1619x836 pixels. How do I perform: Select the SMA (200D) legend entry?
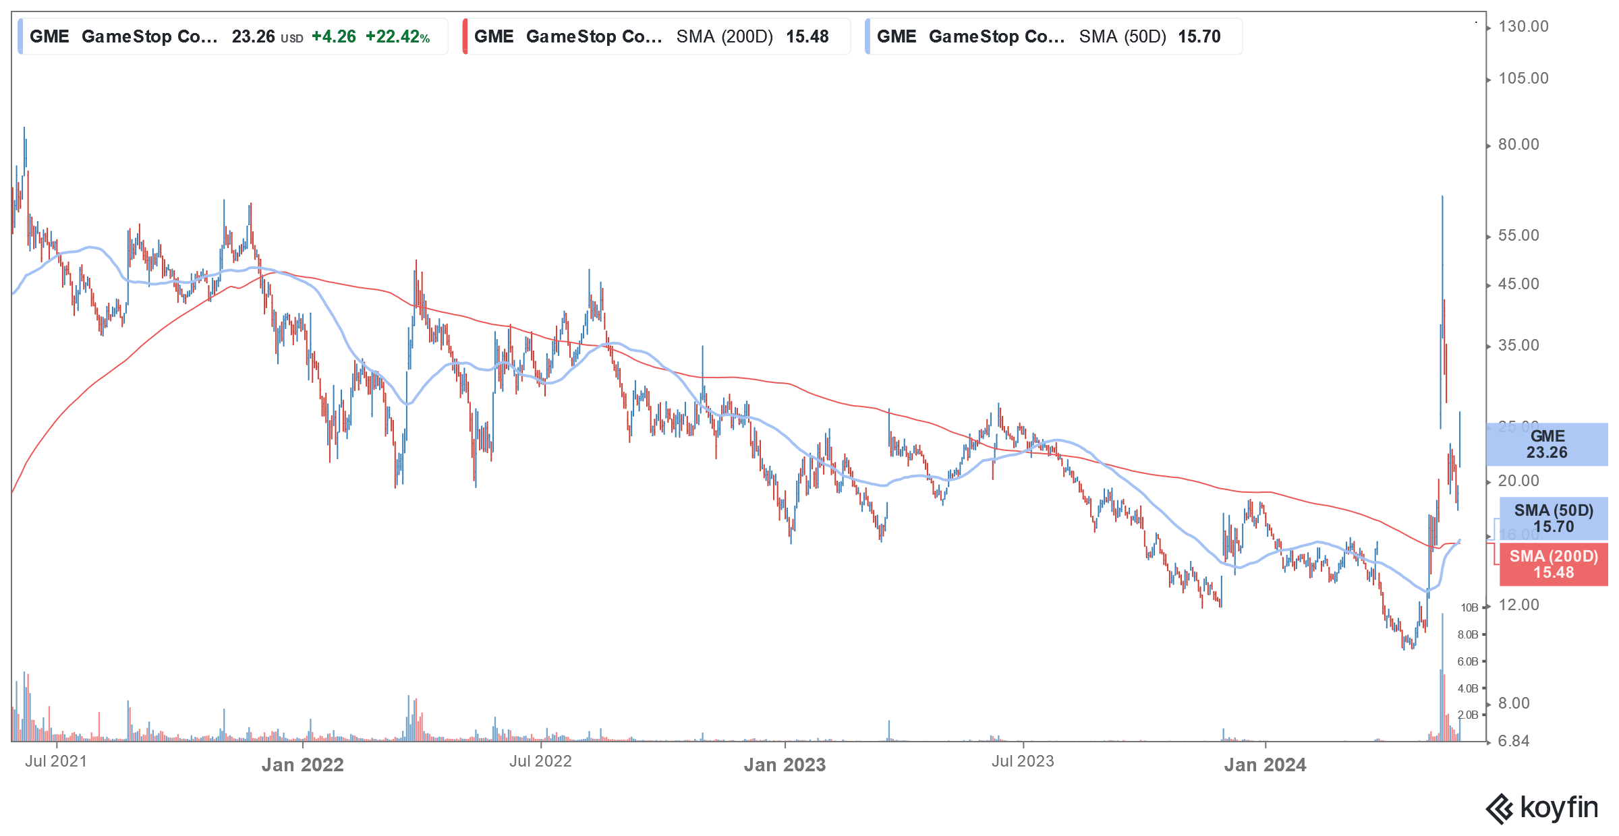[656, 36]
